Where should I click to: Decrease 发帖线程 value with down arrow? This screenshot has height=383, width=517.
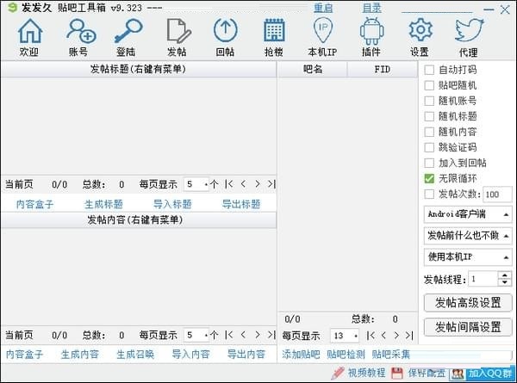[x=505, y=282]
